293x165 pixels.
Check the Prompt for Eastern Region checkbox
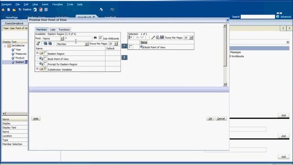[45, 64]
